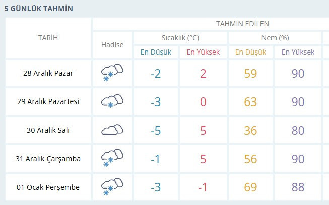Click the TARİH column header
The width and height of the screenshot is (329, 205).
pyautogui.click(x=48, y=38)
